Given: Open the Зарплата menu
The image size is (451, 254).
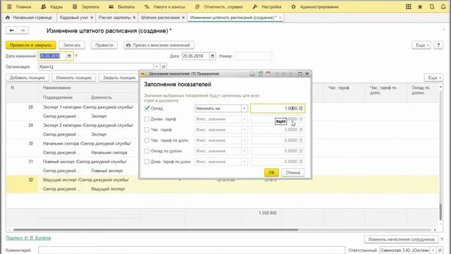Looking at the screenshot, I should (x=86, y=6).
